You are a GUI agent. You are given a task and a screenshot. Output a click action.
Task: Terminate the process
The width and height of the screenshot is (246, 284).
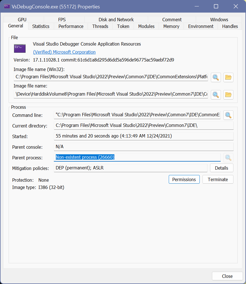[218, 179]
